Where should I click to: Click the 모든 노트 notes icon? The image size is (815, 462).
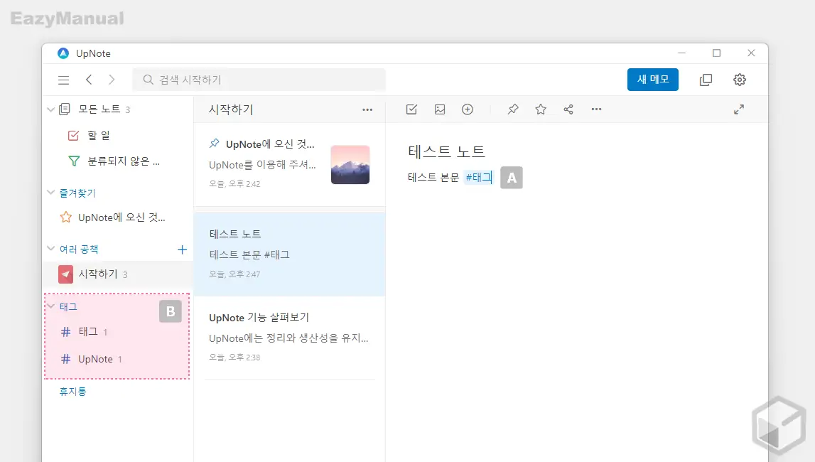pos(65,109)
